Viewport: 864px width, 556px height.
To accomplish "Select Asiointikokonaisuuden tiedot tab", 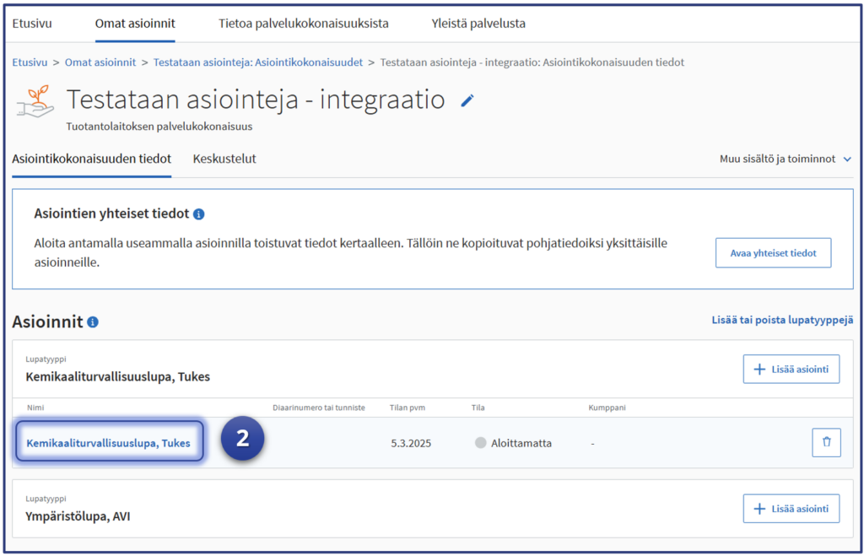I will (91, 159).
